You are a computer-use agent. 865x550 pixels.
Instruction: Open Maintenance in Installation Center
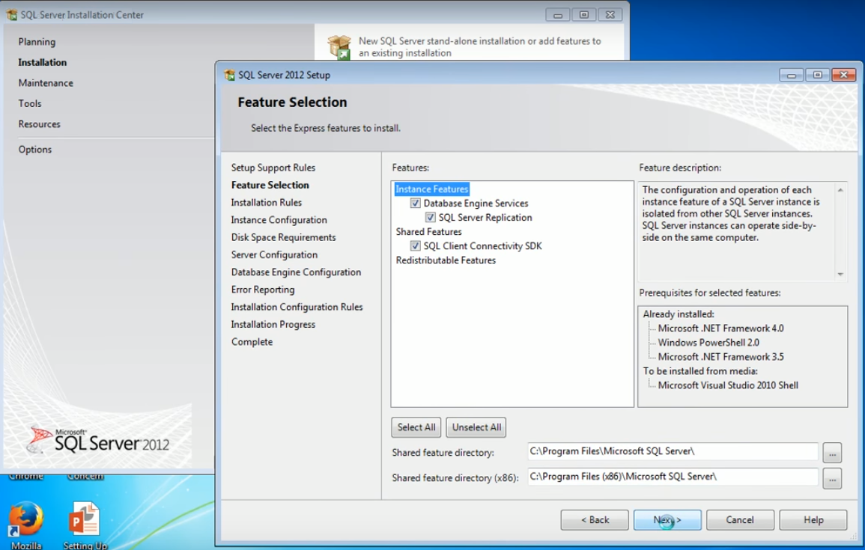(x=45, y=82)
